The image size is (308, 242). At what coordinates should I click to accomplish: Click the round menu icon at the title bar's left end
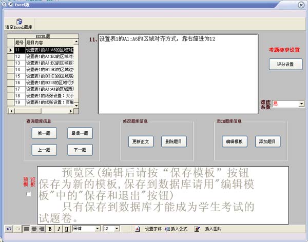click(4, 4)
